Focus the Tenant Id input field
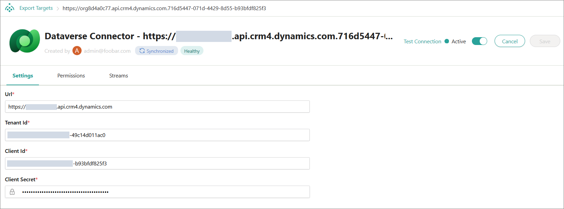The width and height of the screenshot is (564, 209). [157, 135]
